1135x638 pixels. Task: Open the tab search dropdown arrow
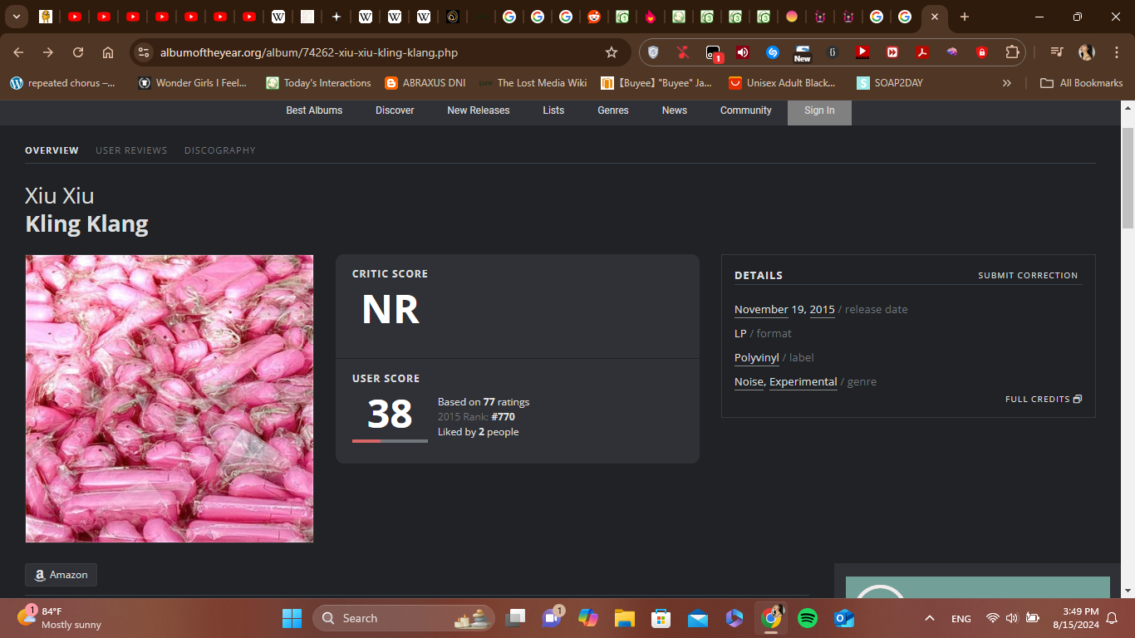coord(16,17)
